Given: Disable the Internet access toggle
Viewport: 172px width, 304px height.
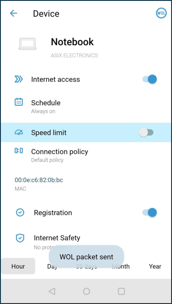Looking at the screenshot, I should [x=150, y=79].
